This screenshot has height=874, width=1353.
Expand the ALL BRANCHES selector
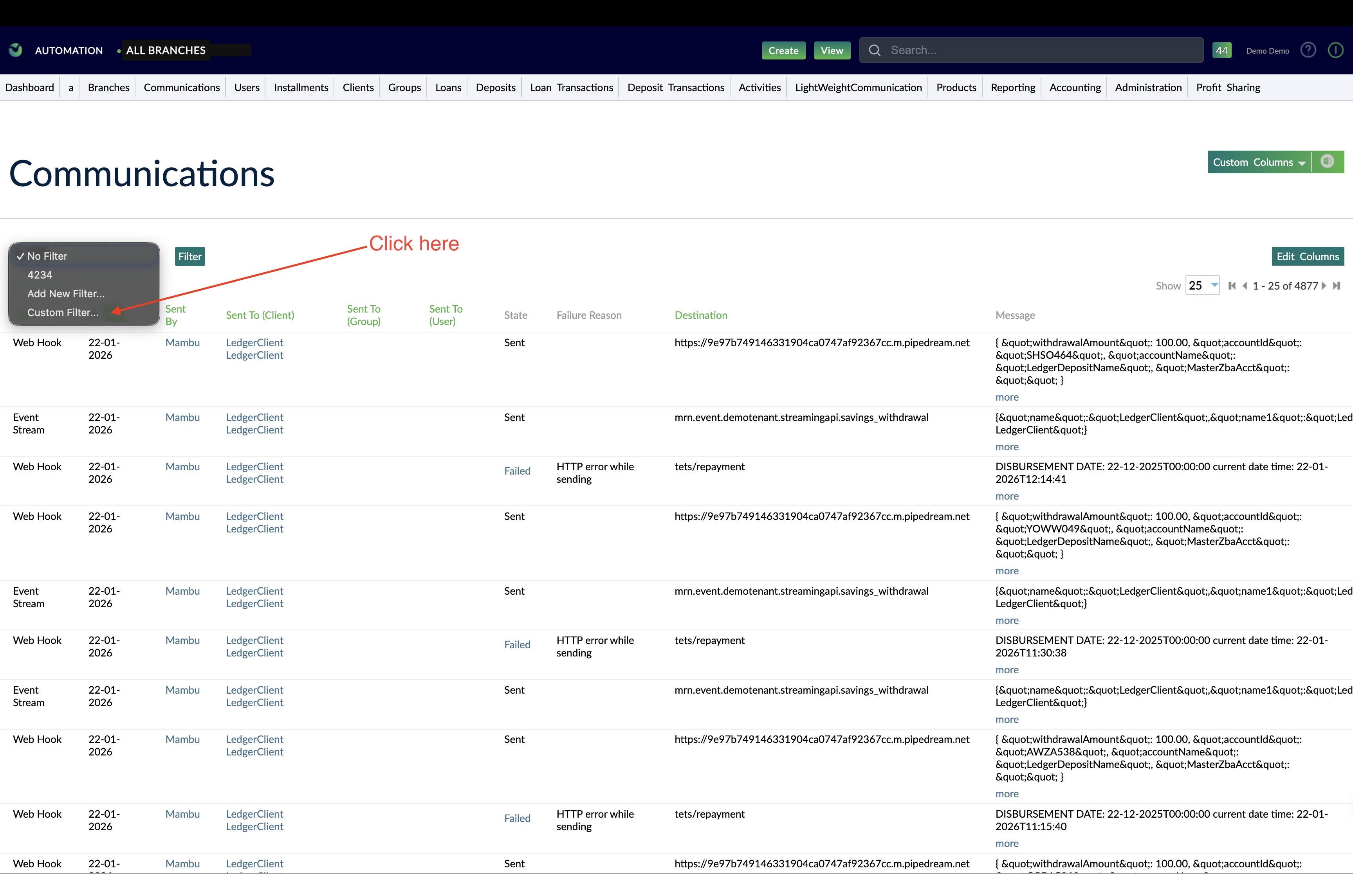click(165, 50)
